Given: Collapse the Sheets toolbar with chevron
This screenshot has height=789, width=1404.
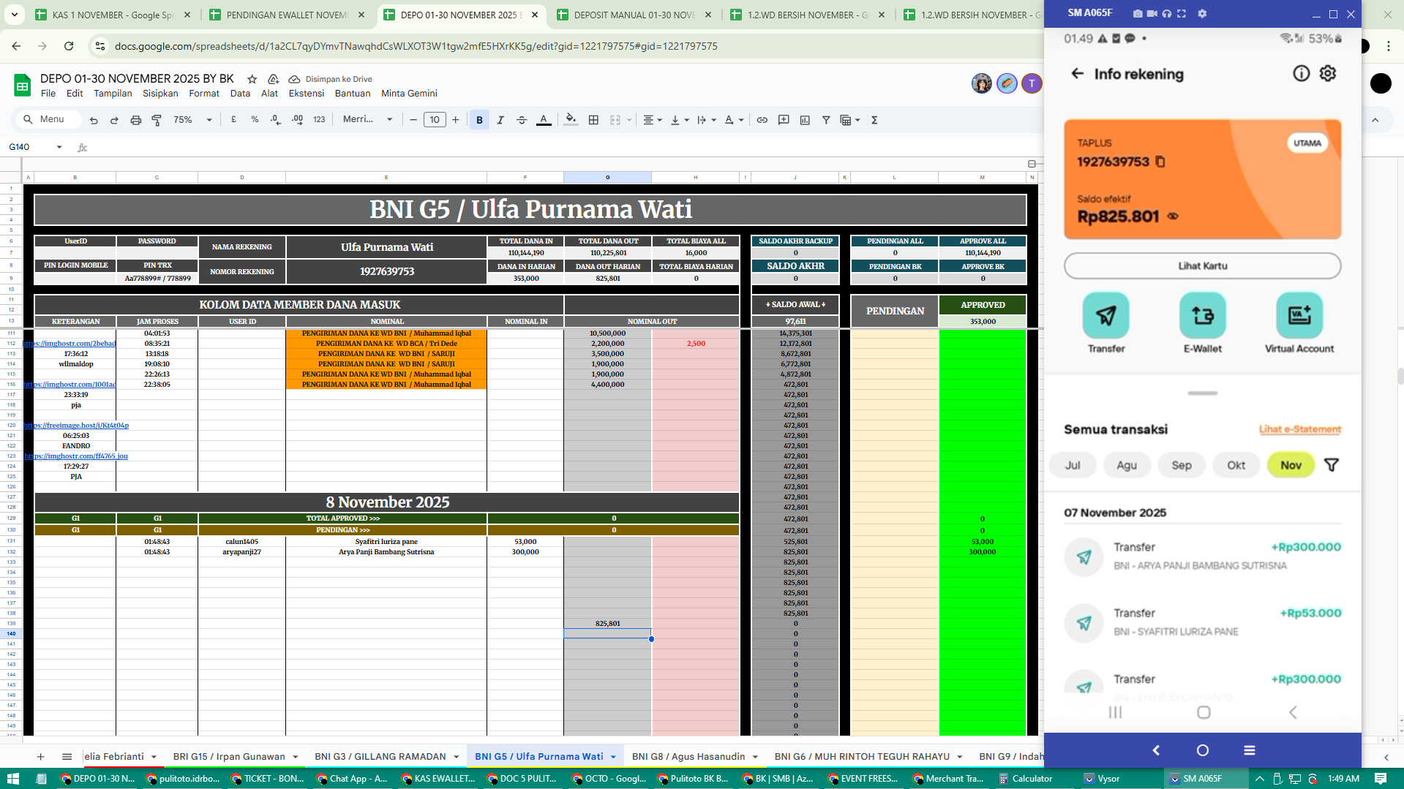Looking at the screenshot, I should 1375,120.
